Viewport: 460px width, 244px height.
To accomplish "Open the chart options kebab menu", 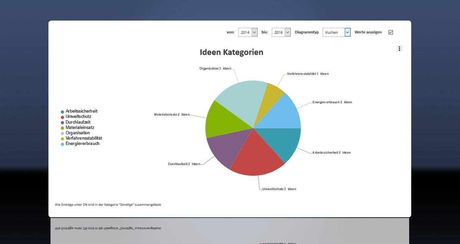I will pyautogui.click(x=399, y=49).
